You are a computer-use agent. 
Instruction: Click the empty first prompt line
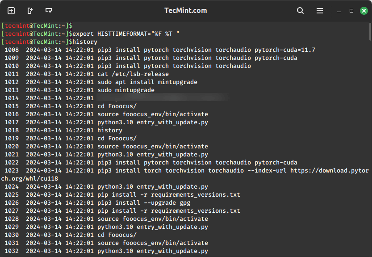coord(36,25)
